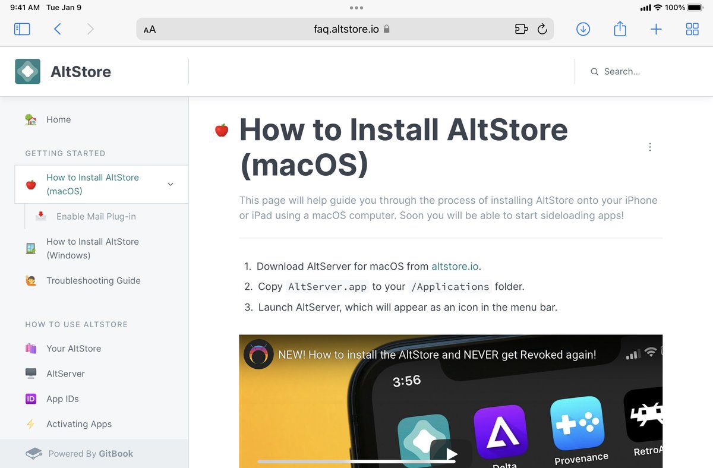The width and height of the screenshot is (713, 468).
Task: Collapse the How to Install AltStore (macOS) section
Action: (x=171, y=184)
